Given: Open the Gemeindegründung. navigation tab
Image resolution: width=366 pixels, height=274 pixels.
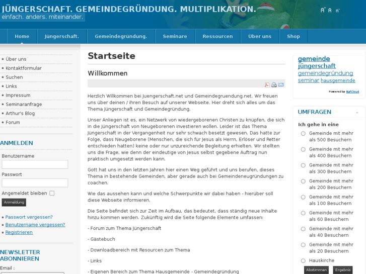Looking at the screenshot, I should click(x=121, y=36).
